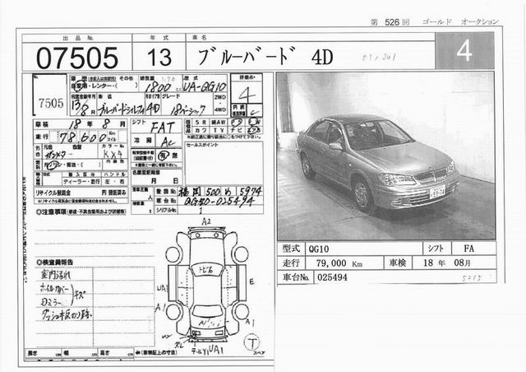Click the lot number 07505

point(77,58)
